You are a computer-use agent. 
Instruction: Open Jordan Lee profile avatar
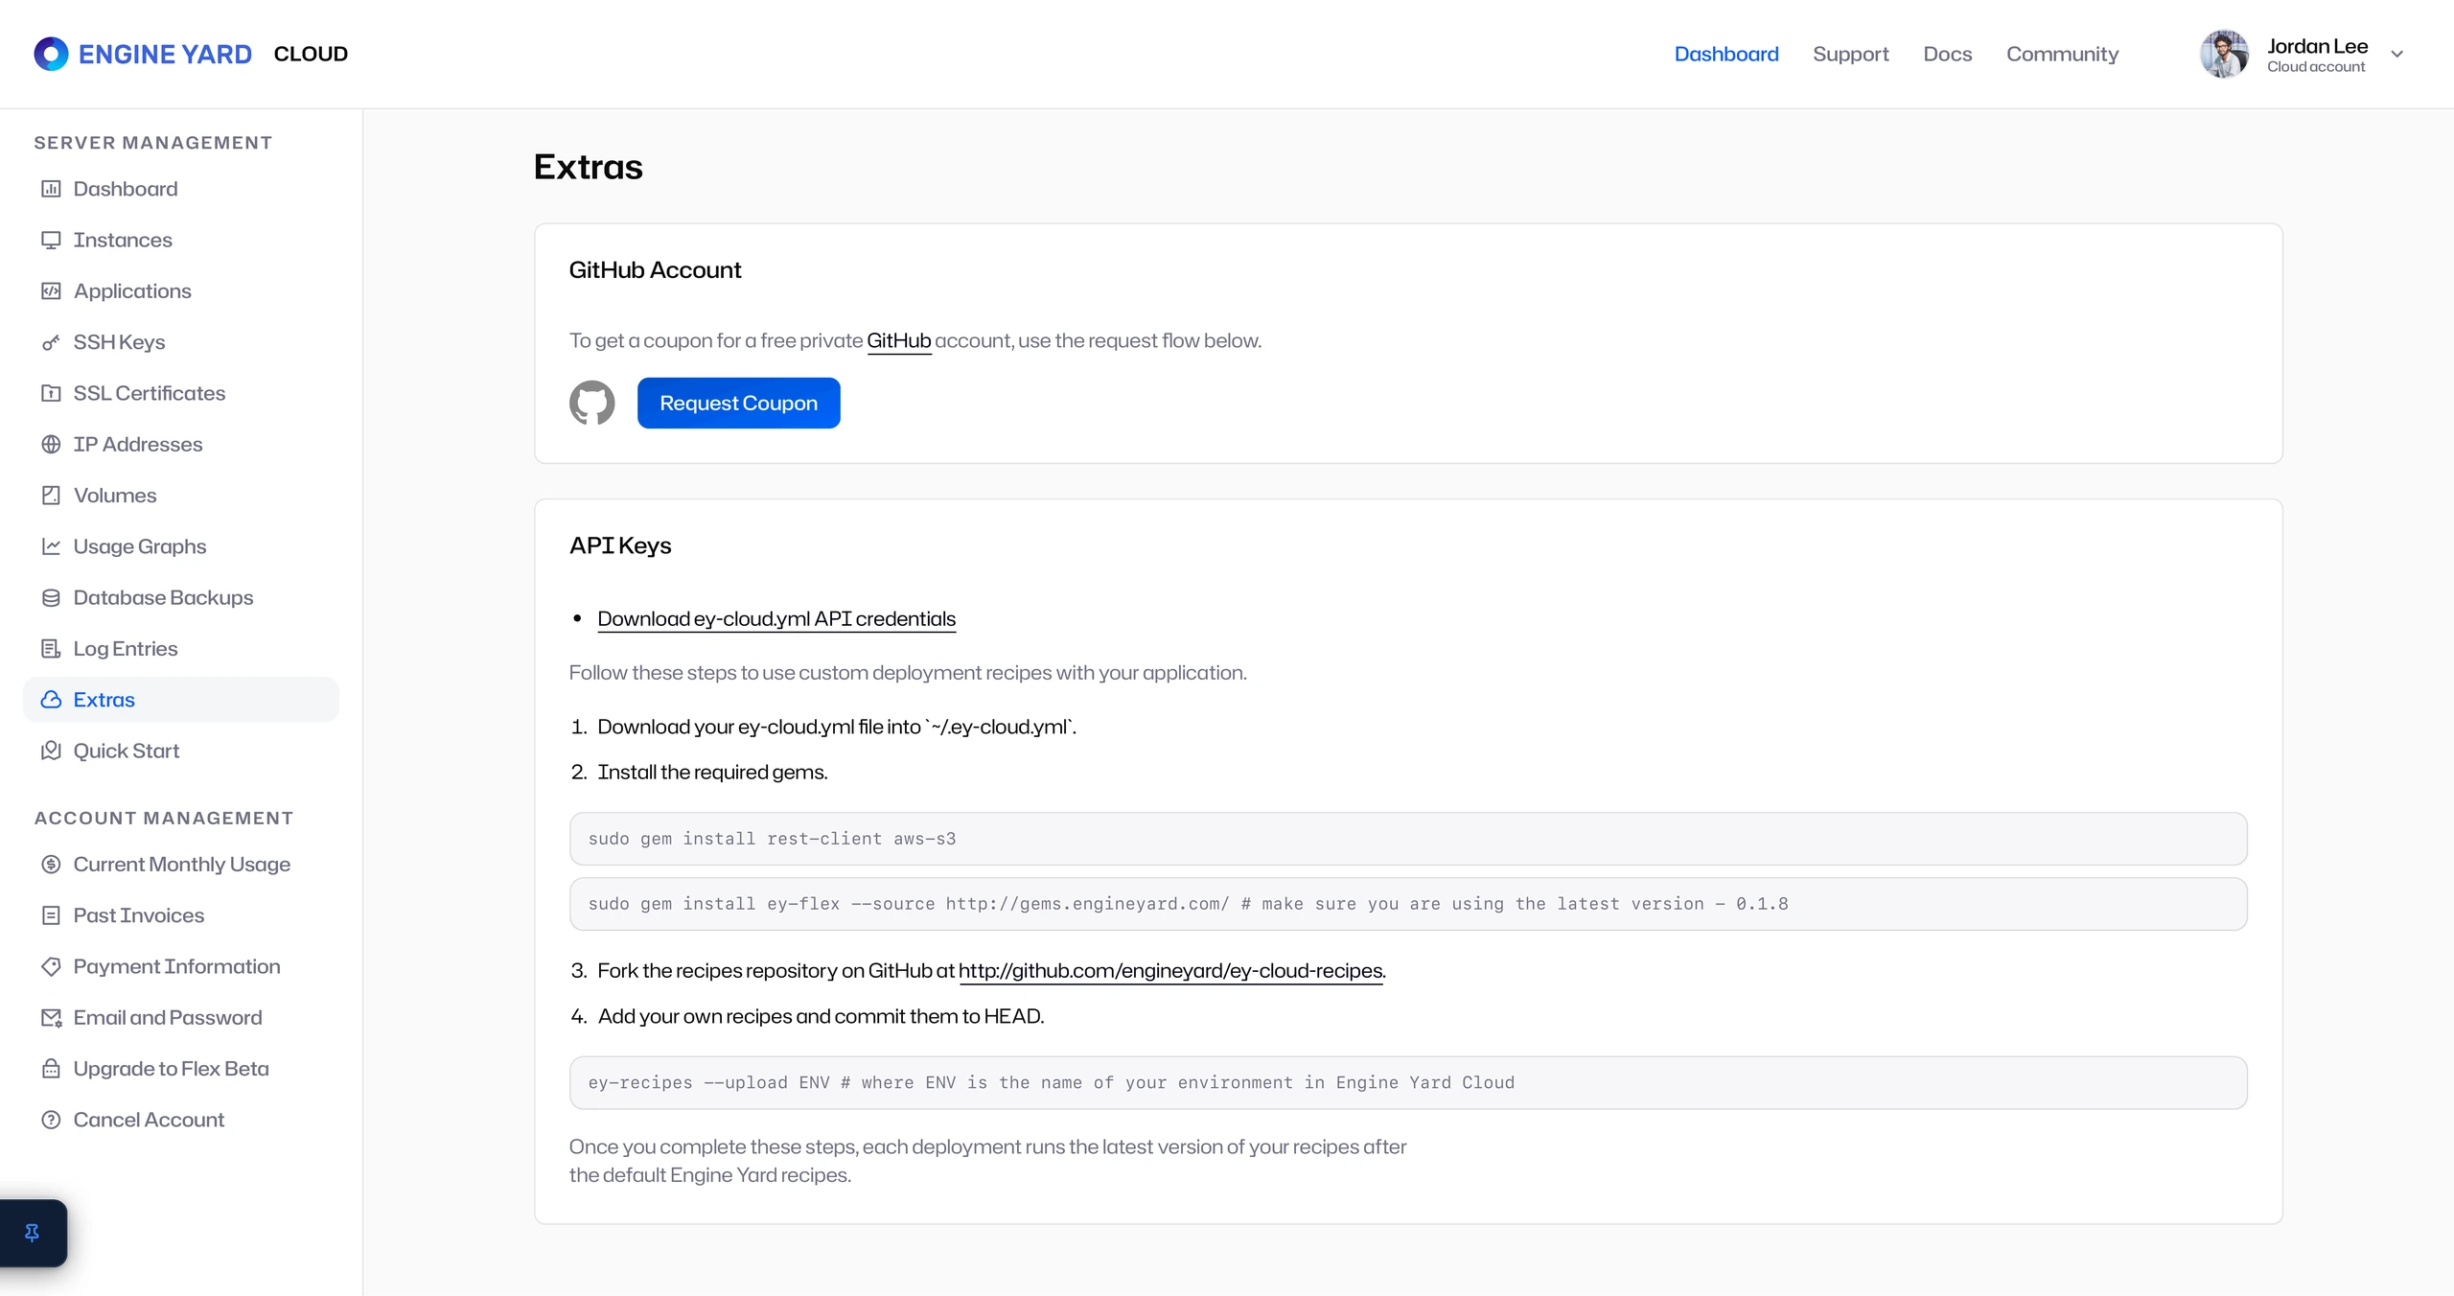coord(2224,55)
